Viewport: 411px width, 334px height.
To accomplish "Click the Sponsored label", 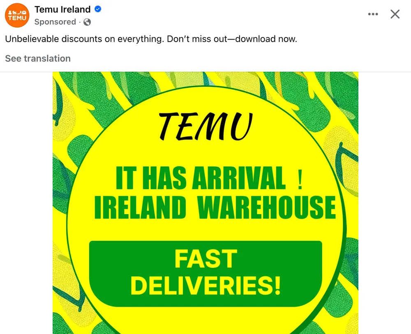I will (55, 22).
